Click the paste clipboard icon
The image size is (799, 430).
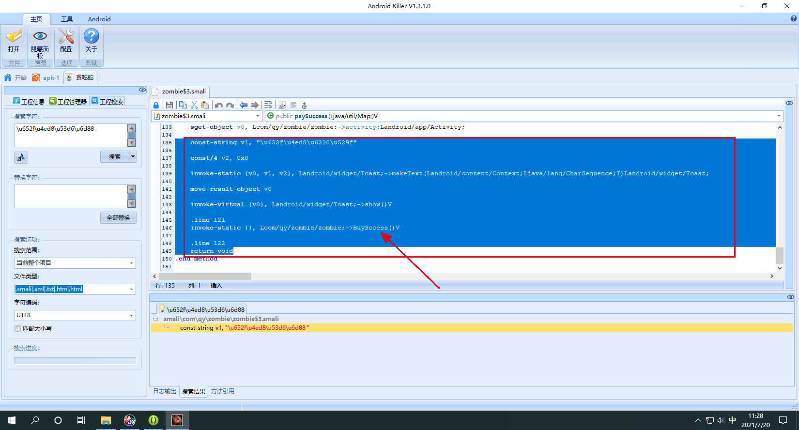205,105
